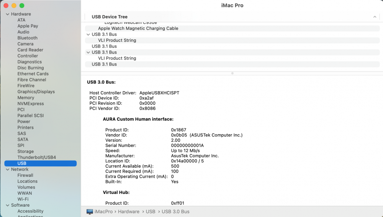Select SAS in the sidebar

point(21,133)
